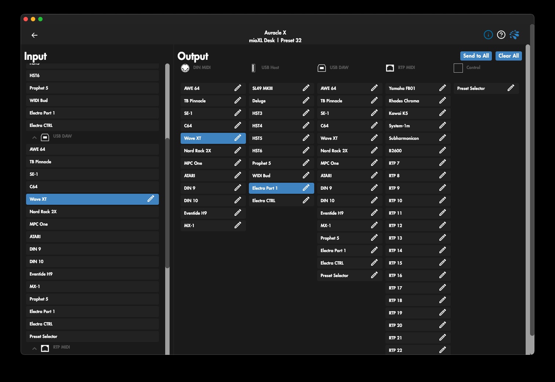Image resolution: width=555 pixels, height=382 pixels.
Task: Open the help question mark icon
Action: click(x=501, y=35)
